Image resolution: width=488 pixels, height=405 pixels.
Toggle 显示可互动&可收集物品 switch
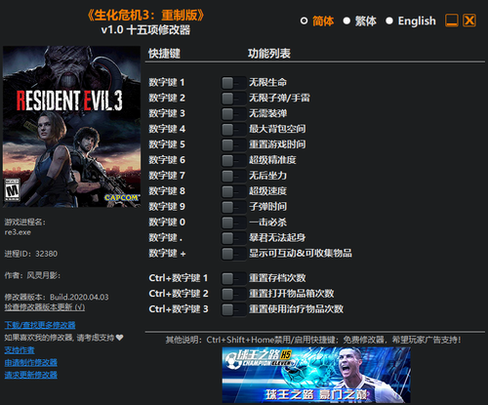(233, 254)
